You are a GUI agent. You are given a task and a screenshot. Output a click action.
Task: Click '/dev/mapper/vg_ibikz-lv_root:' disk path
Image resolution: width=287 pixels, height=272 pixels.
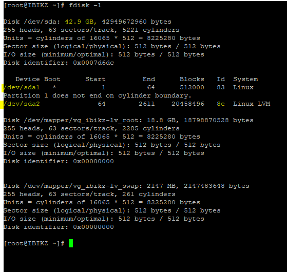[x=83, y=120]
